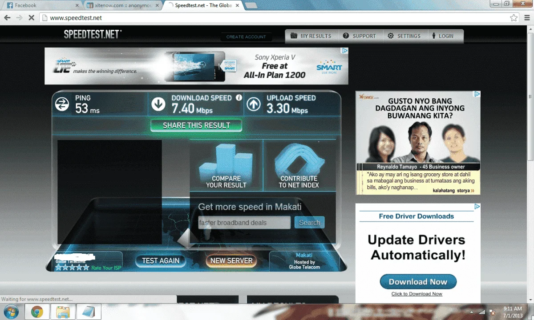Viewport: 534px width, 320px height.
Task: Click the scroll-up arrow of the page scrollbar
Action: [x=530, y=28]
